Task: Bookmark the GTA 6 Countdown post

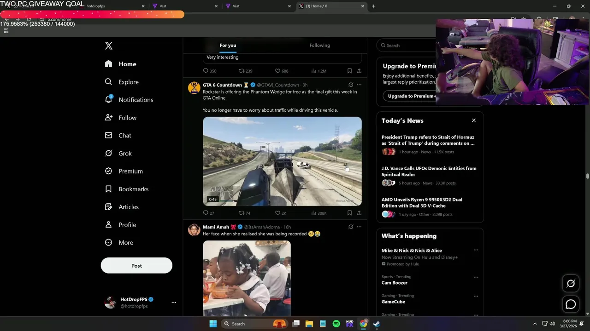Action: (x=349, y=213)
